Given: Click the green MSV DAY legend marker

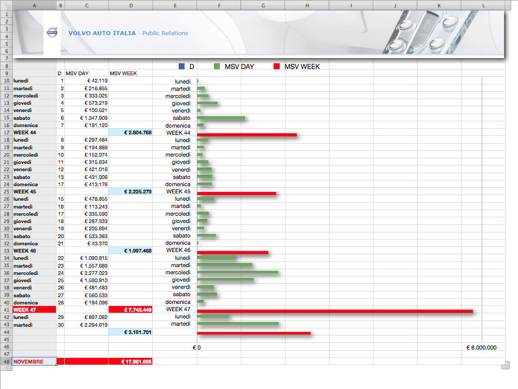Looking at the screenshot, I should [x=217, y=66].
